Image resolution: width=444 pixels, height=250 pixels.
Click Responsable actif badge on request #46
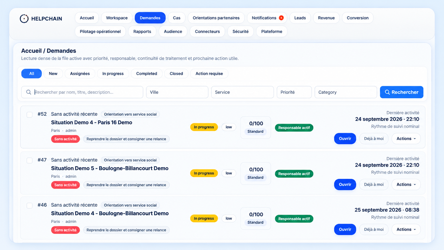pyautogui.click(x=294, y=219)
